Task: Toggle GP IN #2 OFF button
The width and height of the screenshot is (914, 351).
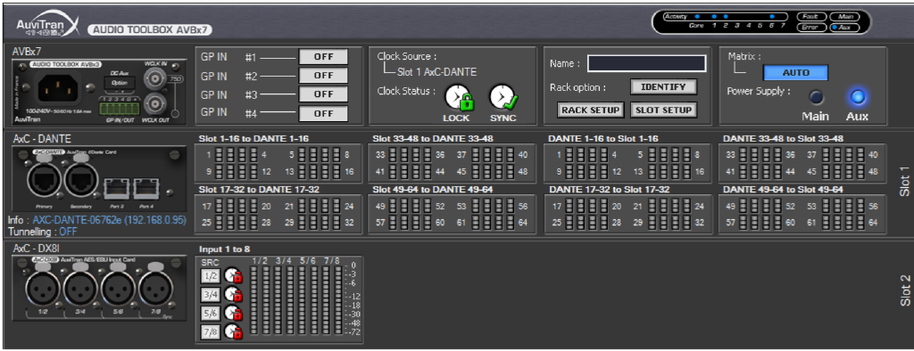Action: pyautogui.click(x=323, y=76)
